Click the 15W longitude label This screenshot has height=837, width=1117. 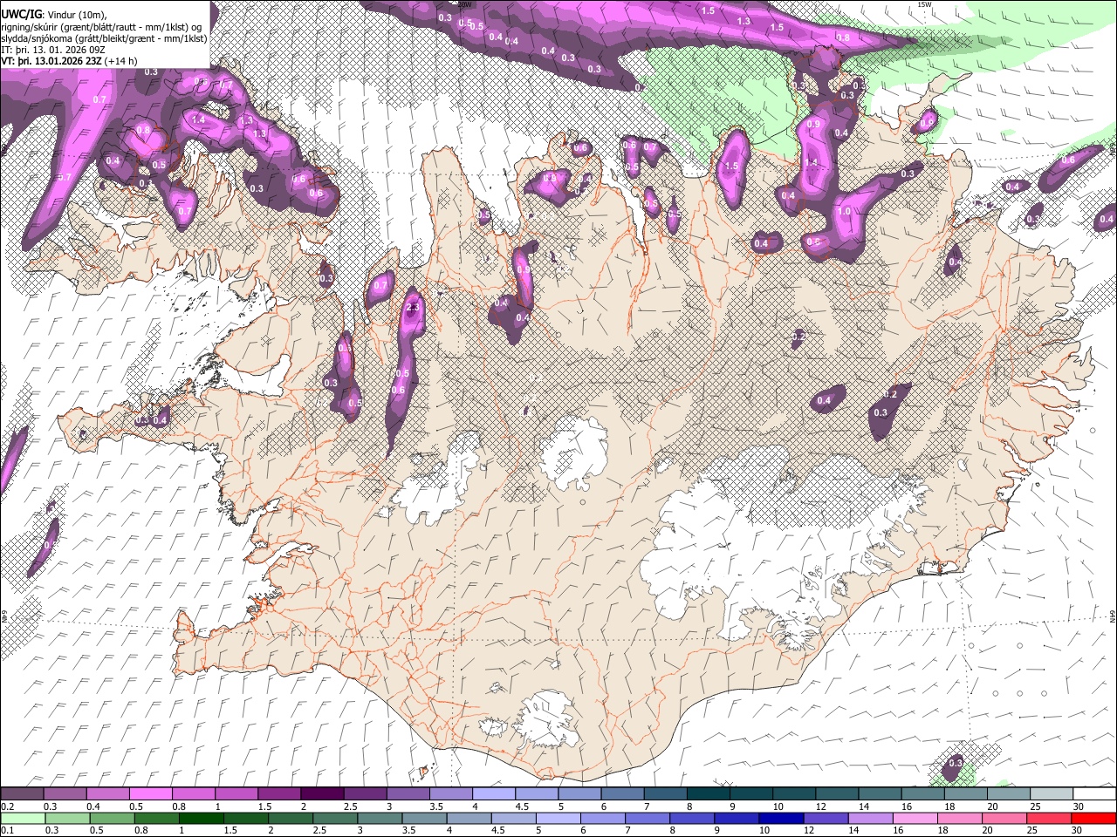925,4
